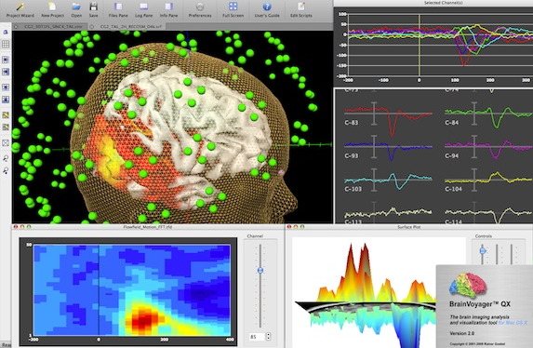Select the grid tool in left sidebar

6,44
